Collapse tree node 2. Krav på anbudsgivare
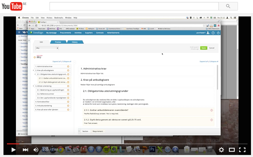Image resolution: width=253 pixels, height=157 pixels. (x=33, y=70)
